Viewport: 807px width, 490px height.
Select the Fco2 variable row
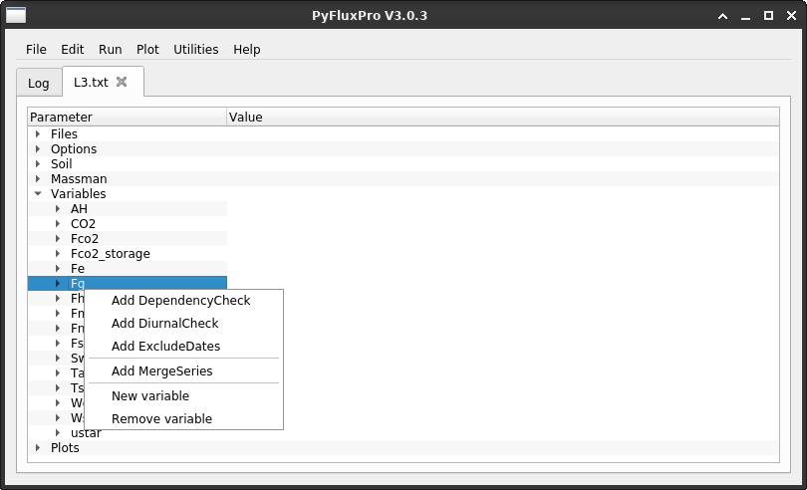(x=128, y=238)
